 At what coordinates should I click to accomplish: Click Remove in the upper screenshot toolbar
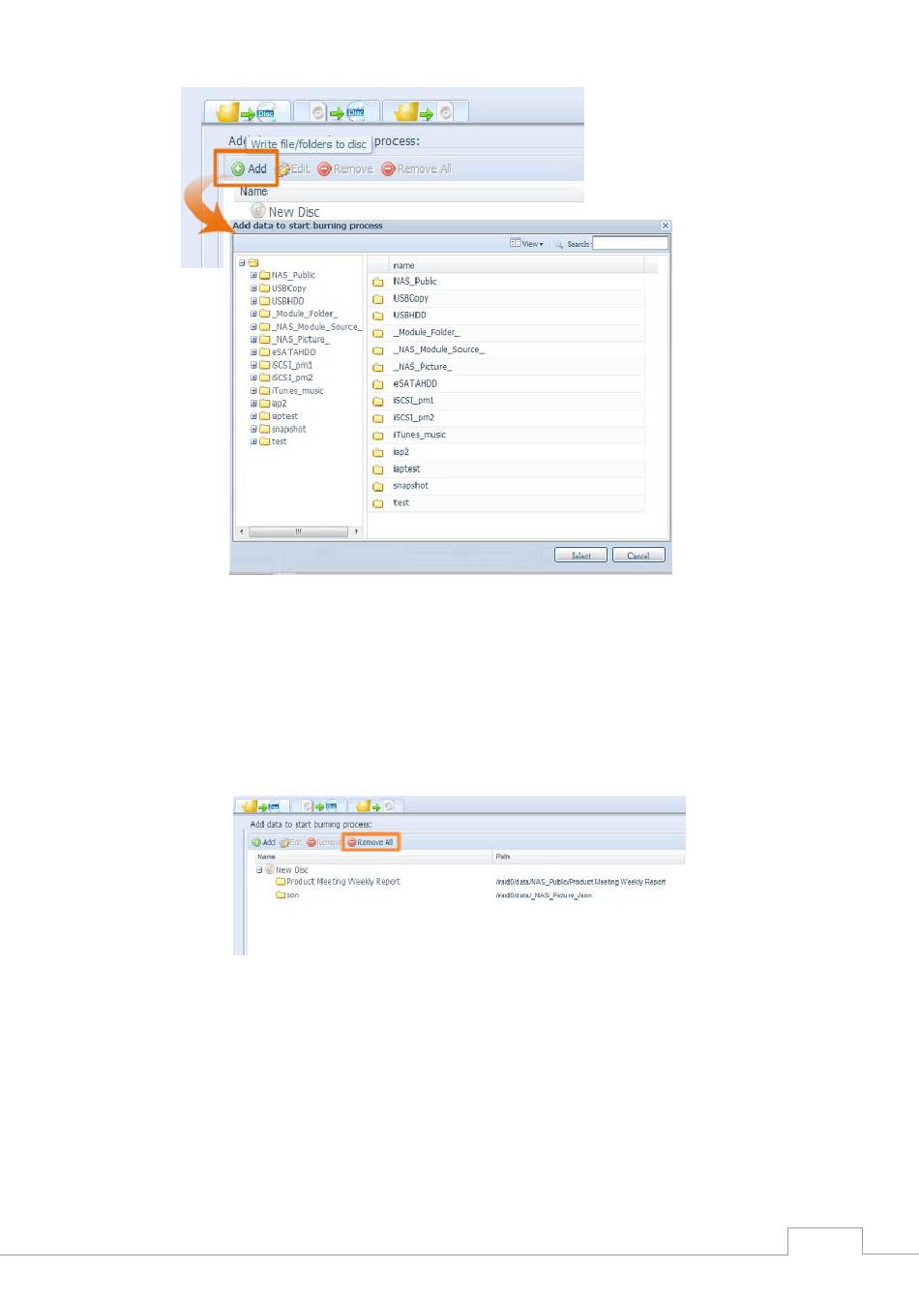[x=345, y=168]
